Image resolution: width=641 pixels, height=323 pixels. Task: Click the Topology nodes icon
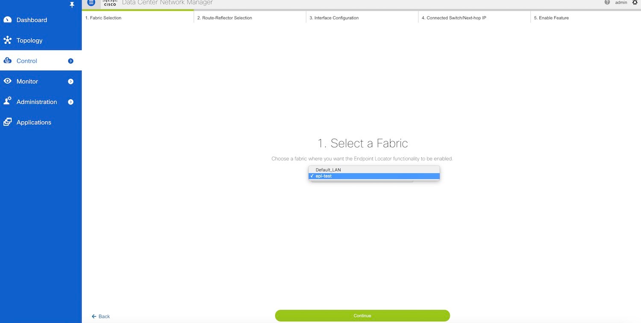pyautogui.click(x=8, y=40)
